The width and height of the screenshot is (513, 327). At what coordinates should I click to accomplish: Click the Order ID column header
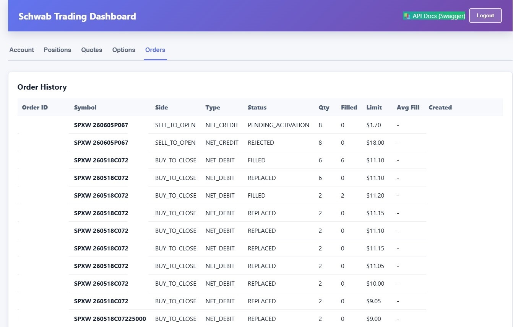tap(35, 108)
